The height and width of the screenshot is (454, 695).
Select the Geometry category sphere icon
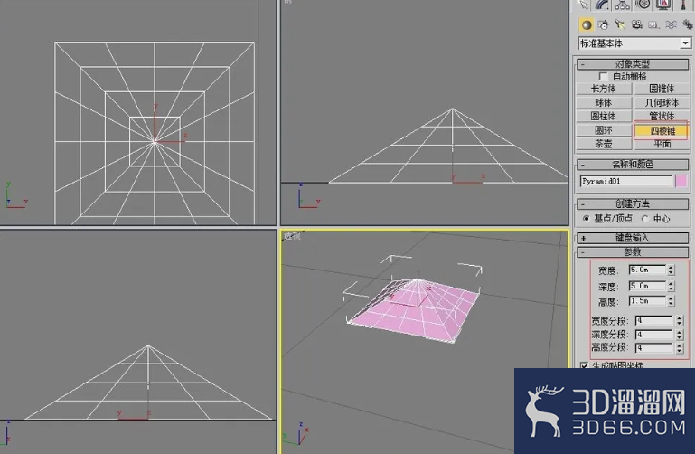tap(586, 24)
